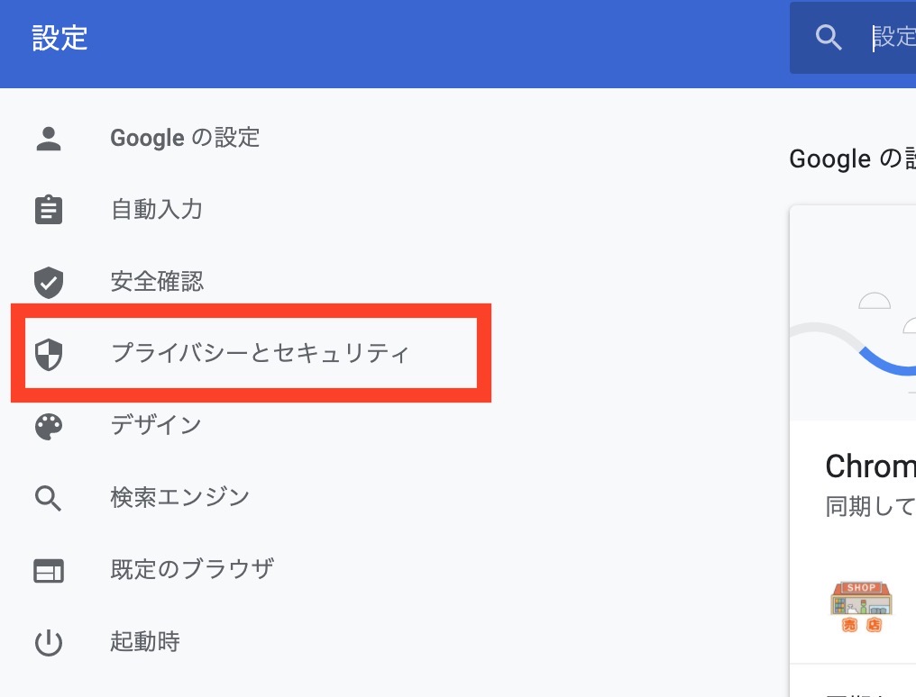The height and width of the screenshot is (697, 916).
Task: Click the power icon for 起動時
Action: [x=49, y=642]
